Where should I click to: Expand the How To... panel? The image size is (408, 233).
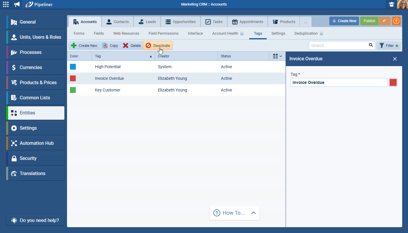253,213
